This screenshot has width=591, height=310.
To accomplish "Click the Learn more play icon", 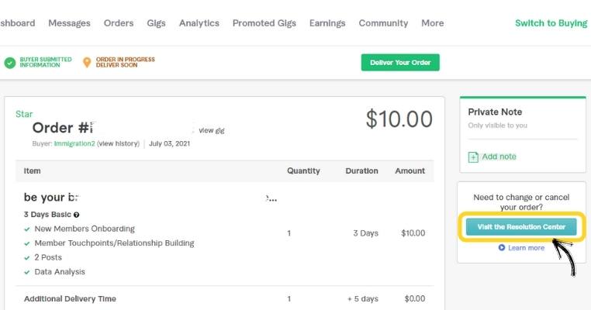I will coord(502,248).
